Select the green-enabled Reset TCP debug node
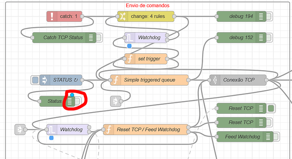 (x=241, y=108)
